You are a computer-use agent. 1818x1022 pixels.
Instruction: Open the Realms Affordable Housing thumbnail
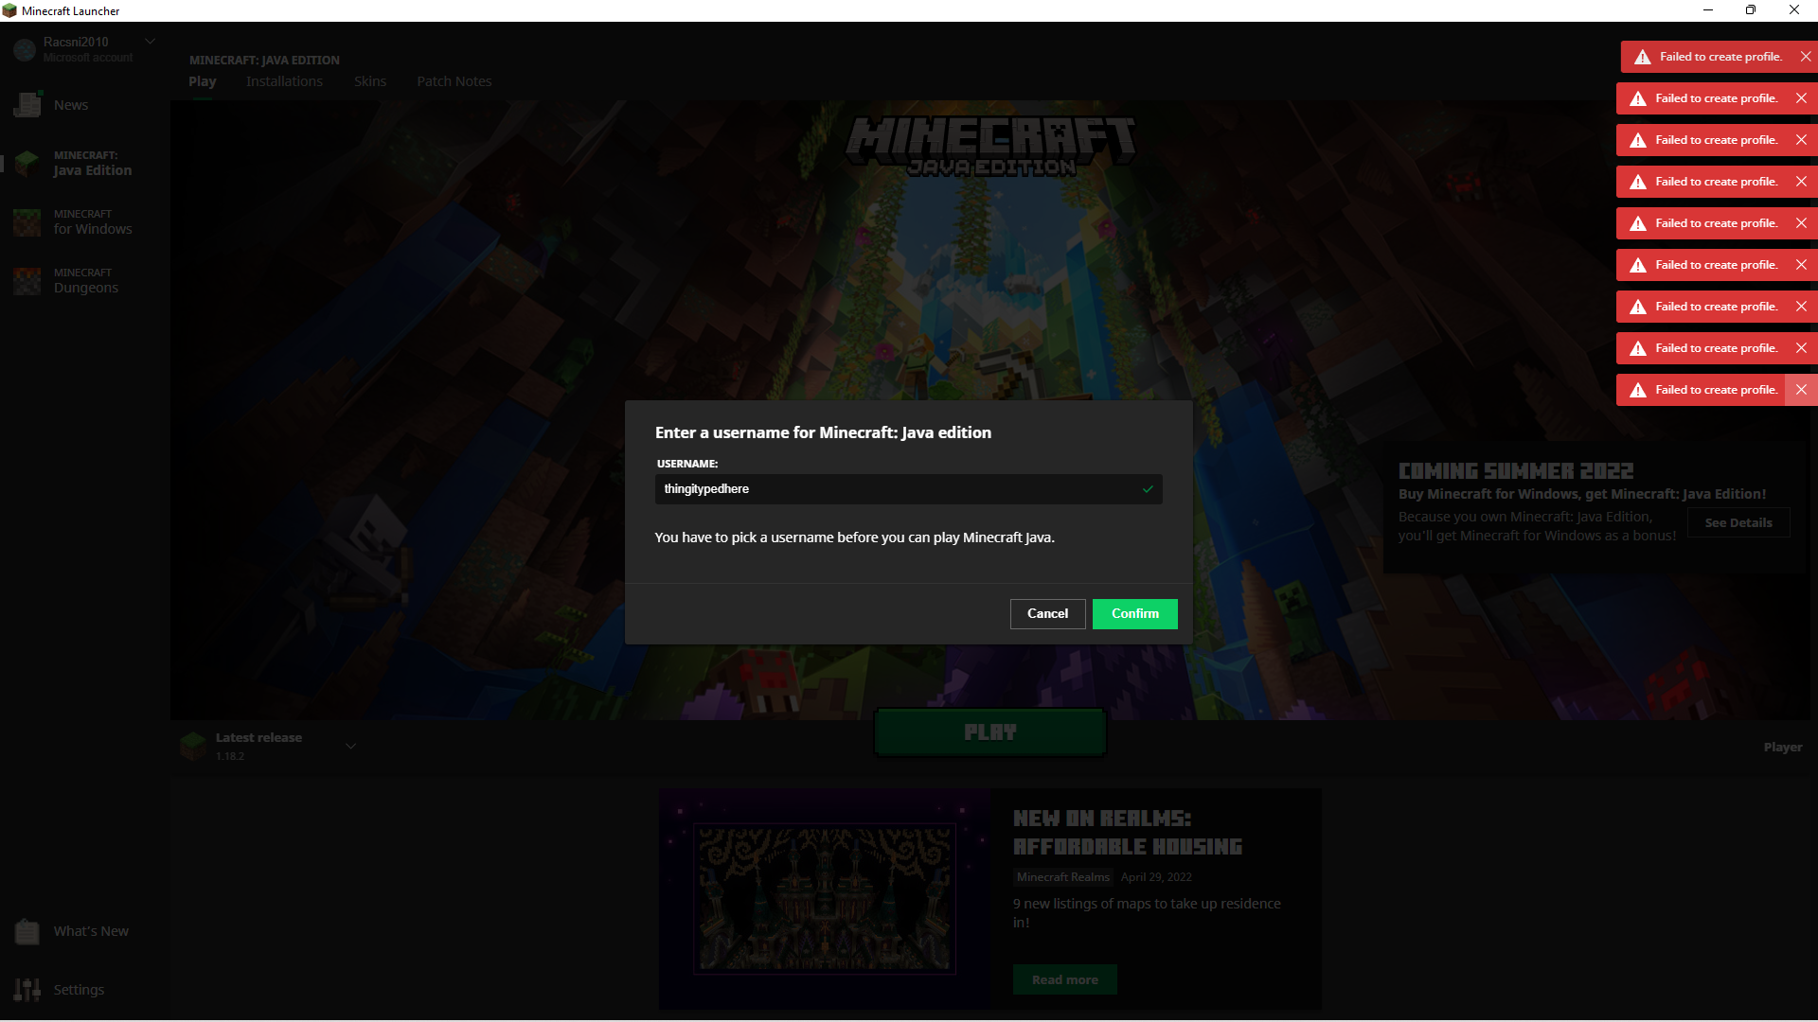(x=825, y=899)
